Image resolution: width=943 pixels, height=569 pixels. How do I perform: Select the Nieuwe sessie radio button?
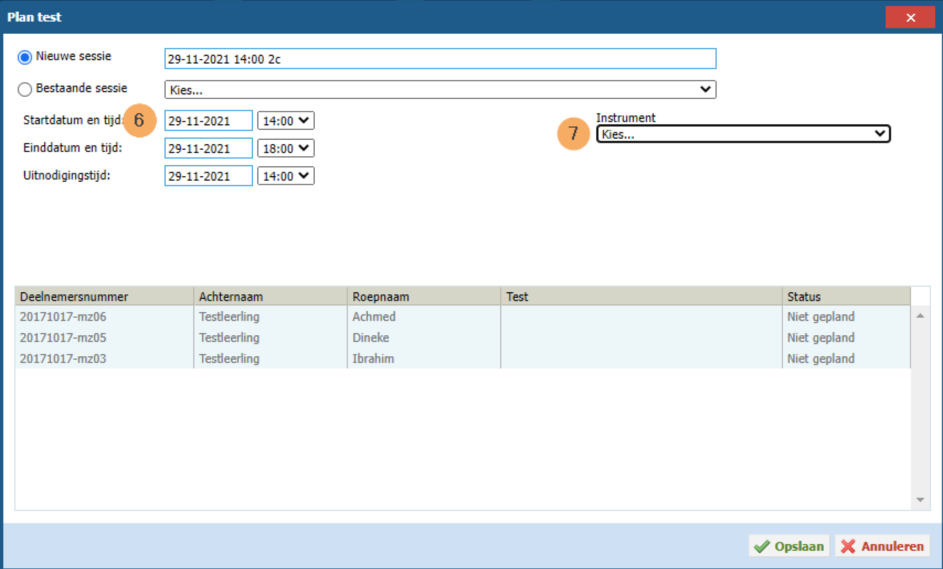25,57
